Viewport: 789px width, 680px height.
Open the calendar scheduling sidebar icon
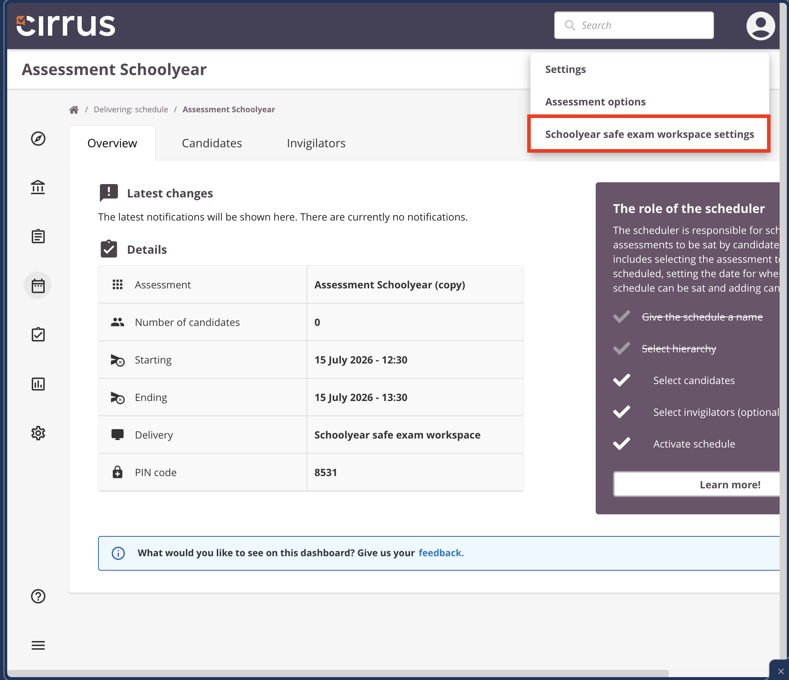click(x=38, y=285)
